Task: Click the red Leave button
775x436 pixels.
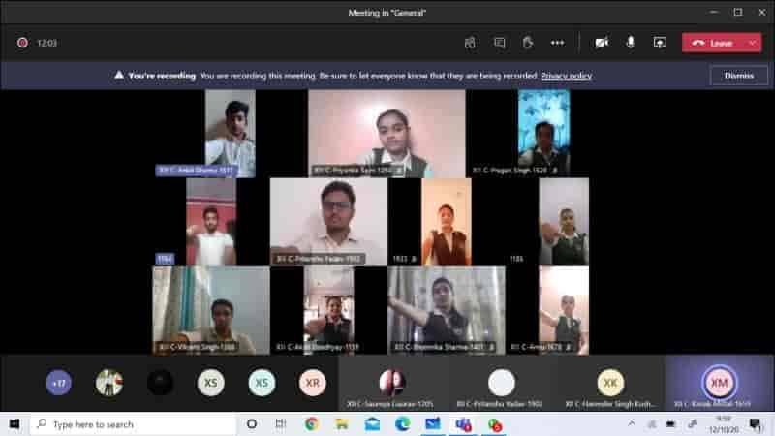Action: click(x=713, y=43)
